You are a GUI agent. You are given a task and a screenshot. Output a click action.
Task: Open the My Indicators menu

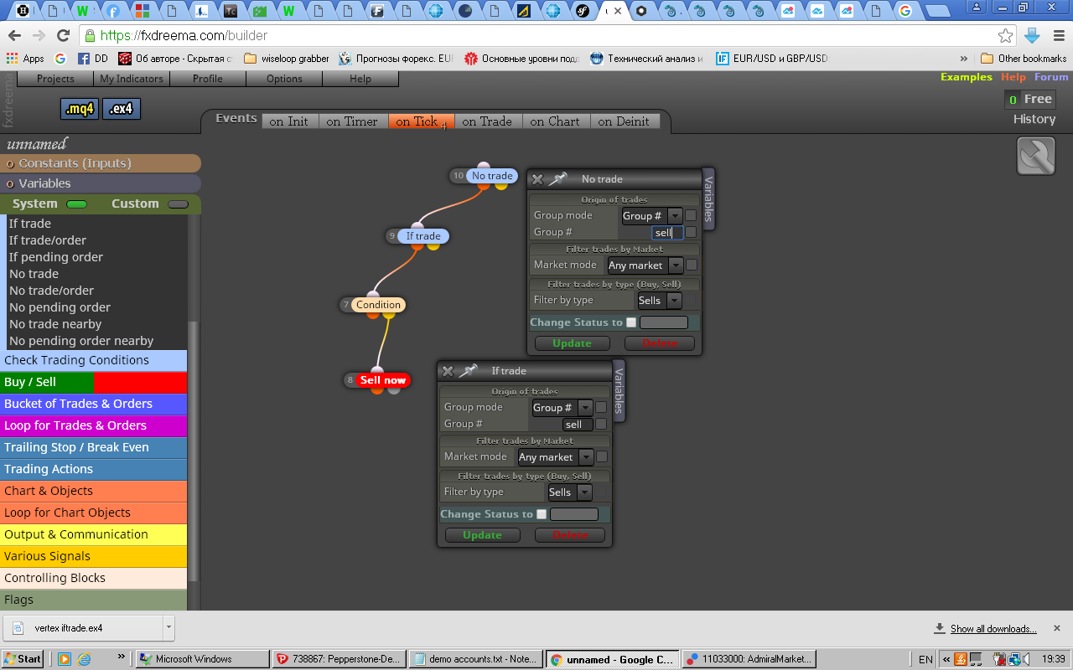pos(132,79)
